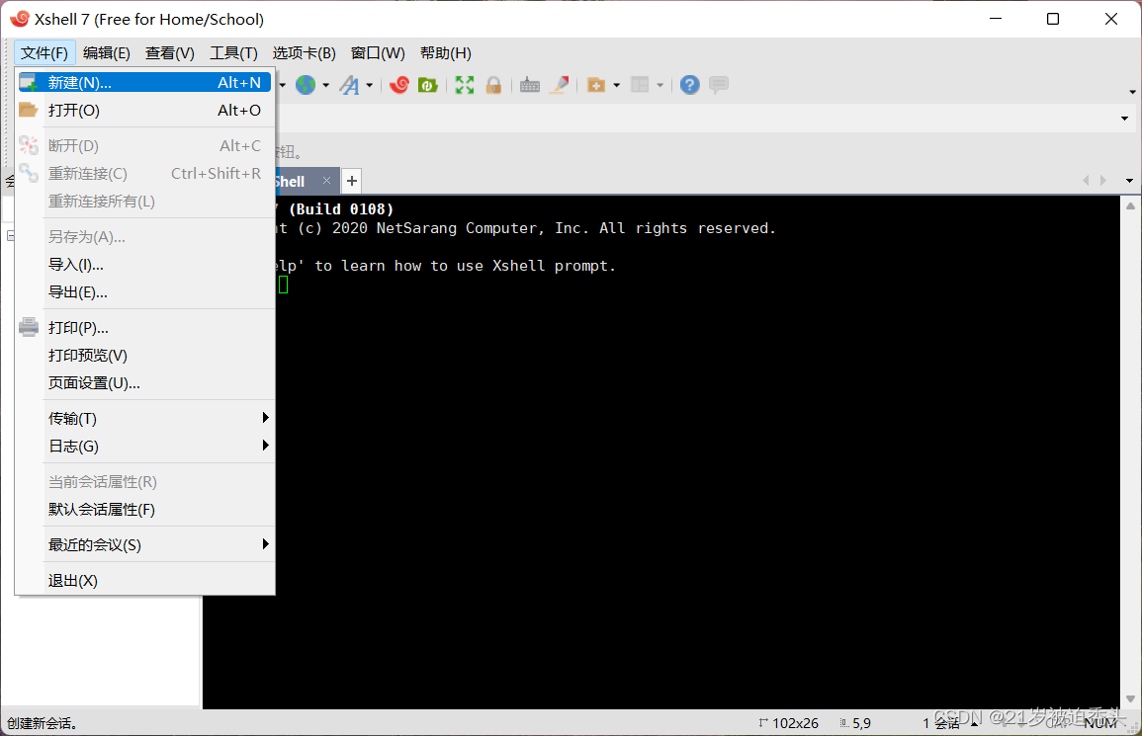Click the 5,9 cursor position status

(856, 723)
